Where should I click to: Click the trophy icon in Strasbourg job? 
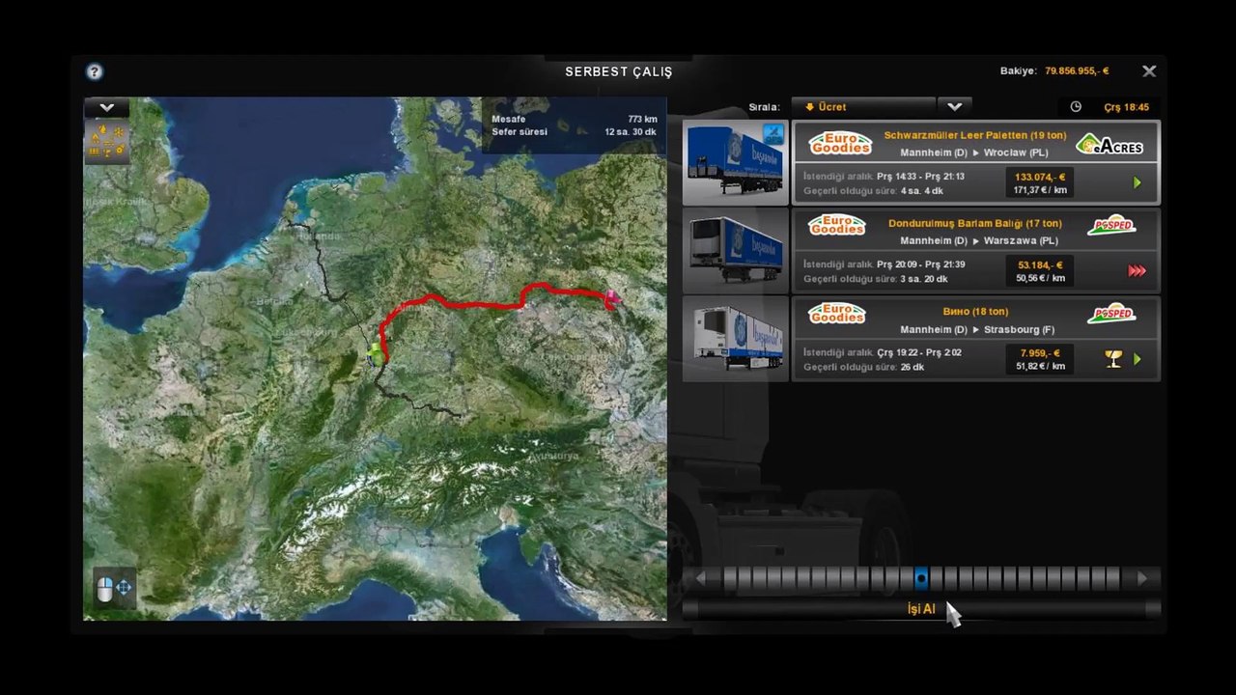[1113, 359]
